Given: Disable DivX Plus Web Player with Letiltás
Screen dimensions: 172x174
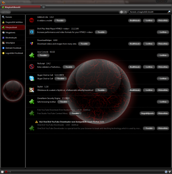Looking at the screenshot, I should pyautogui.click(x=163, y=32).
